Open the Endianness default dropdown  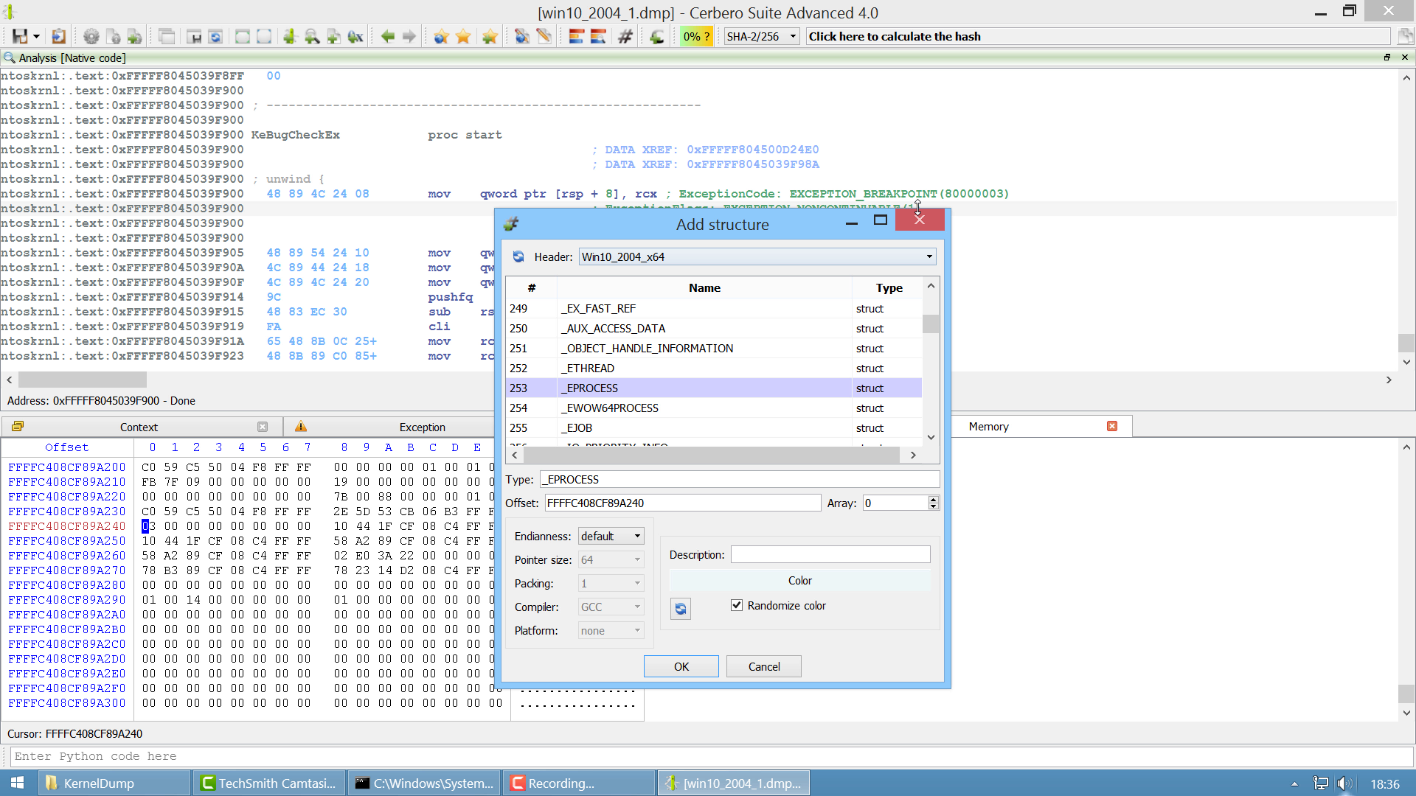point(611,536)
